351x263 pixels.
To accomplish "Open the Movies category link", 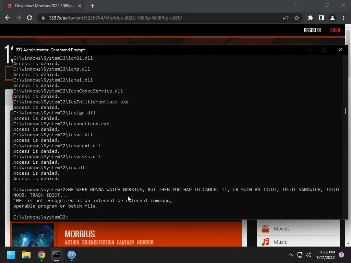I will click(282, 229).
